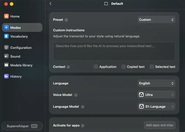185x132 pixels.
Task: Enable the Application context checkbox
Action: pos(96,67)
